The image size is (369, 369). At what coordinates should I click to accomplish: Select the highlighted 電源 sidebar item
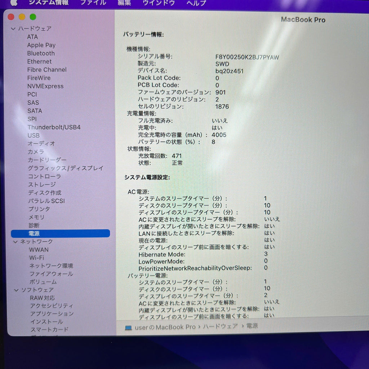61,234
